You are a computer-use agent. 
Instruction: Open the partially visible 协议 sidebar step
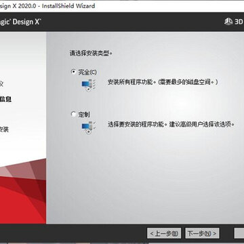point(2,84)
